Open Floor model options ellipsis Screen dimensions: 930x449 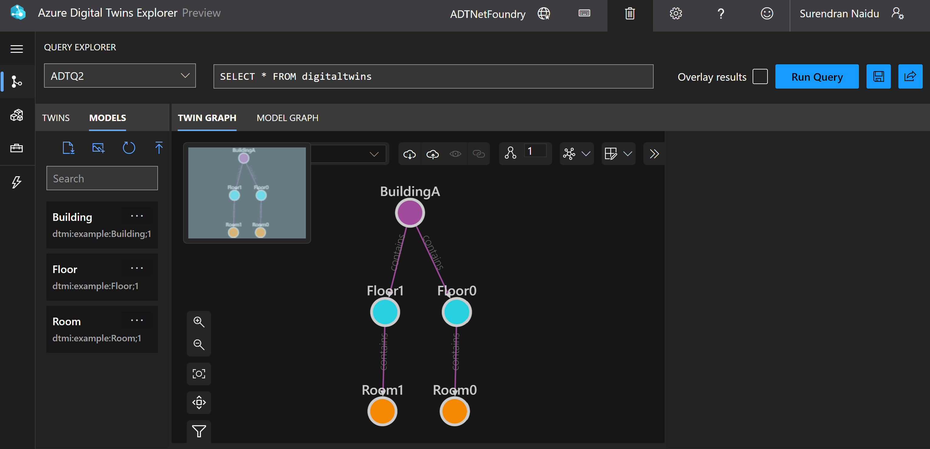[x=137, y=268]
